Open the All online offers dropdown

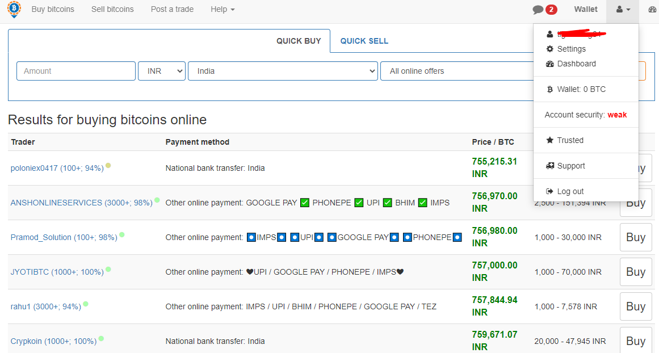(457, 71)
